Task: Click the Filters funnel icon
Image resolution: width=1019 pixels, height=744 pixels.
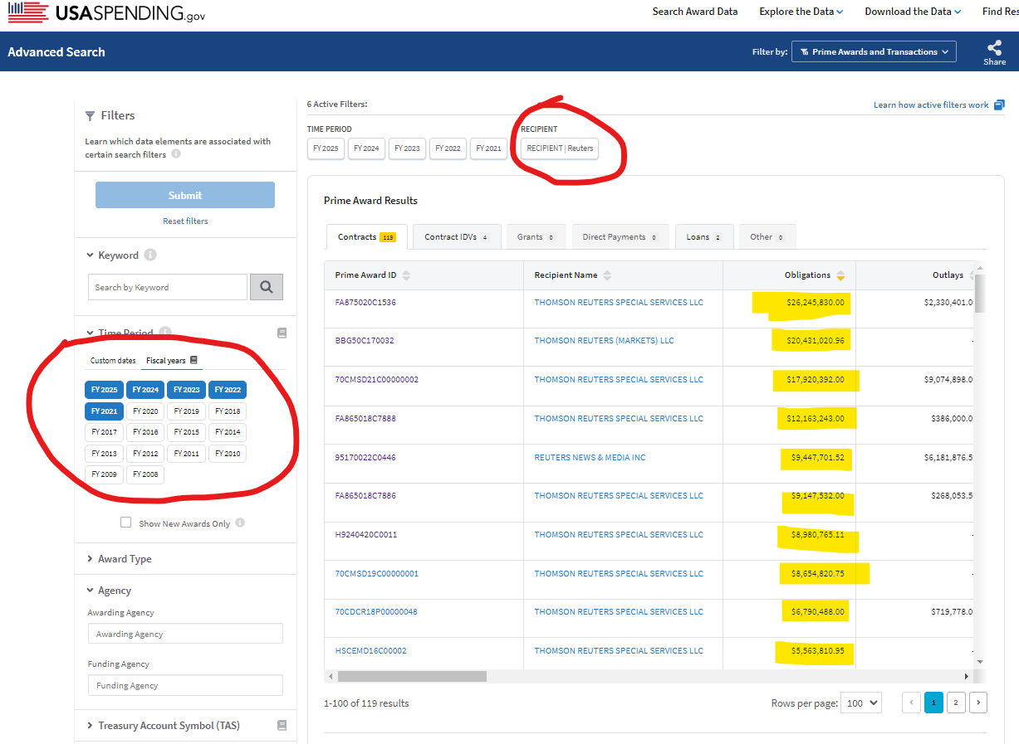Action: point(90,116)
